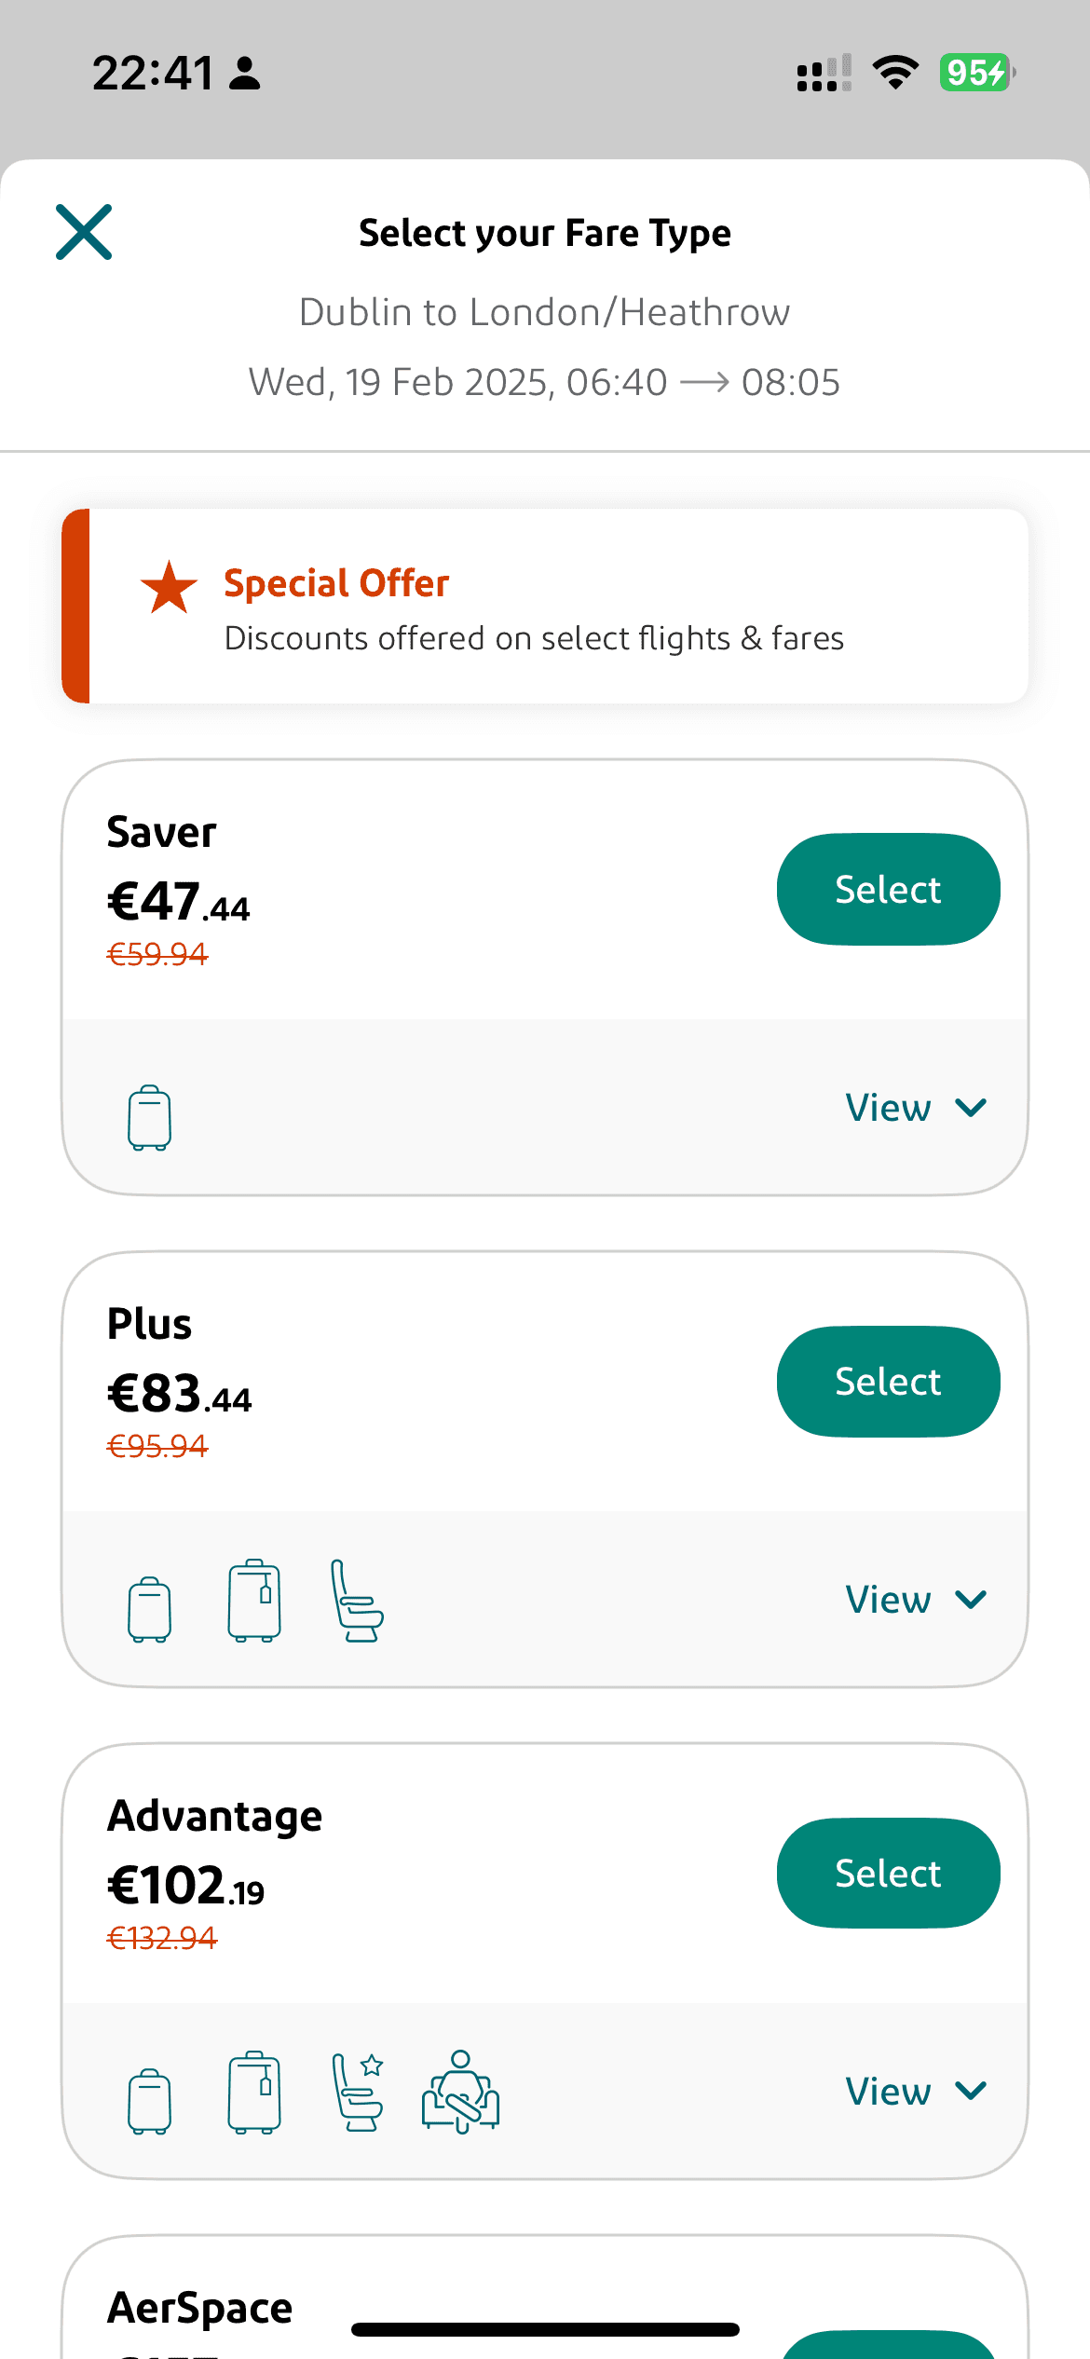Tap the battery indicator in status bar
The height and width of the screenshot is (2359, 1090).
click(976, 73)
